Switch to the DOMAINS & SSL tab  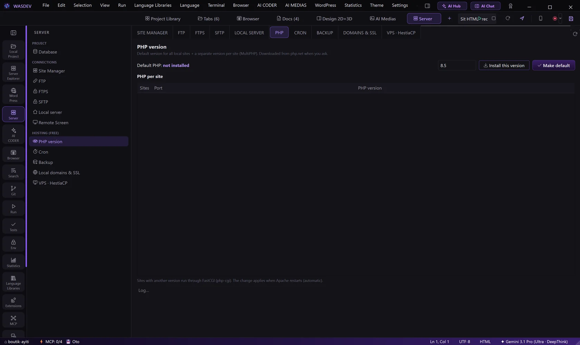pos(360,32)
